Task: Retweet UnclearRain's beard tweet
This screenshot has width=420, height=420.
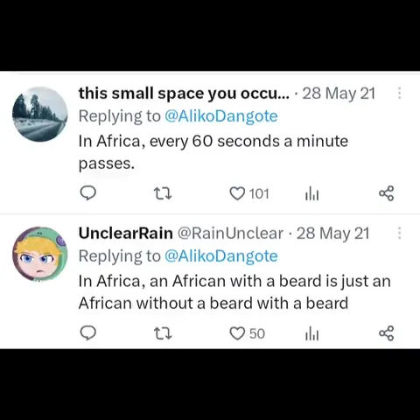Action: [163, 333]
